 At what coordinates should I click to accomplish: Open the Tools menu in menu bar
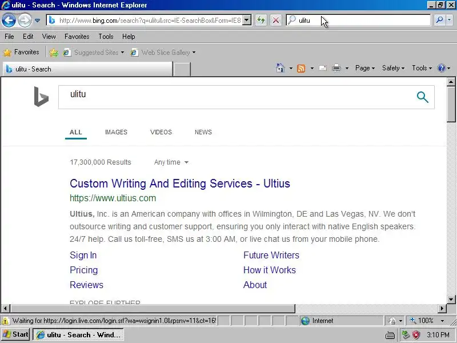click(106, 37)
